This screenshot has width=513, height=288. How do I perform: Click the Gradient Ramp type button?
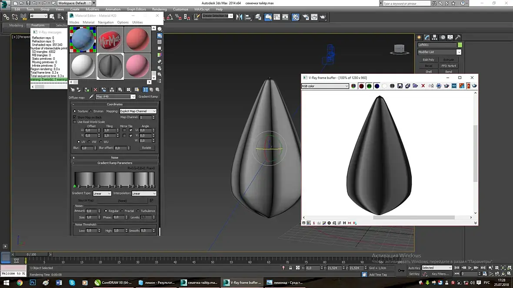tap(148, 97)
